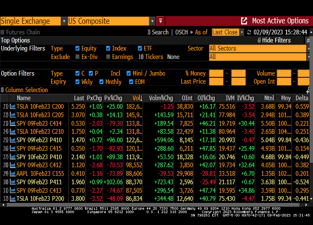The image size is (313, 225).
Task: Click Hide Filters link
Action: 274,40
